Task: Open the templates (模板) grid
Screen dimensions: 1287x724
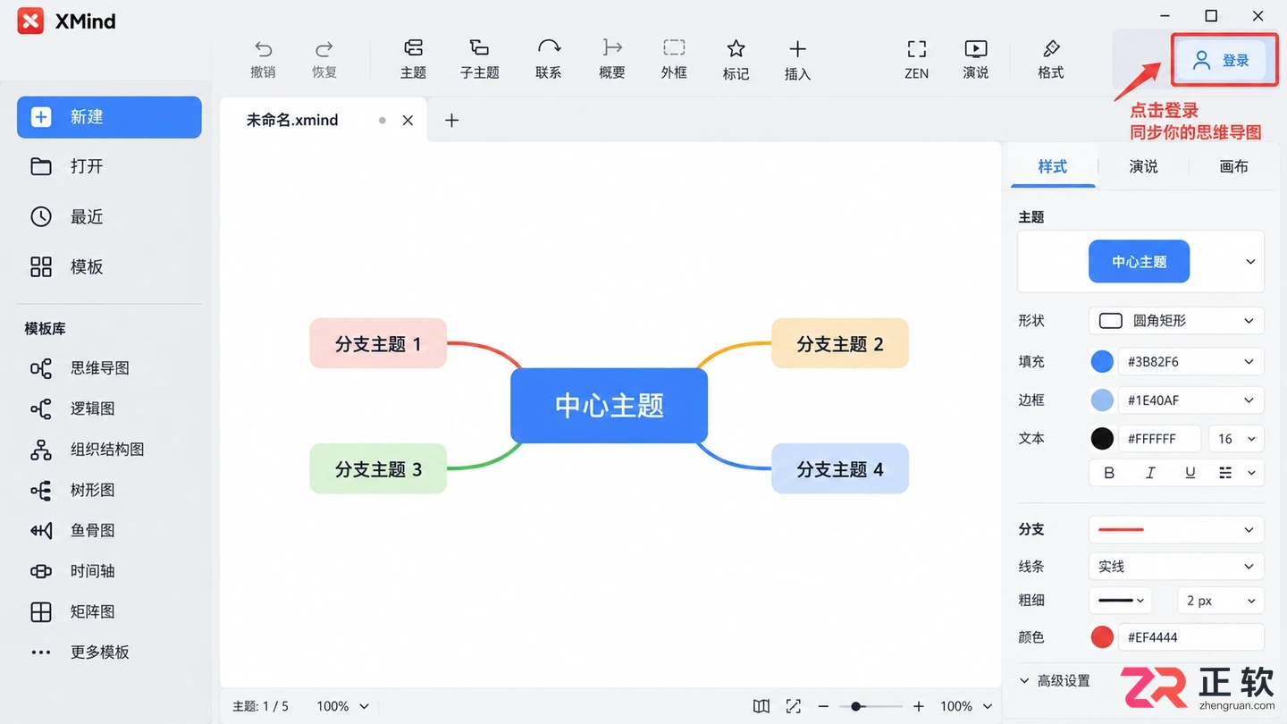Action: [109, 267]
